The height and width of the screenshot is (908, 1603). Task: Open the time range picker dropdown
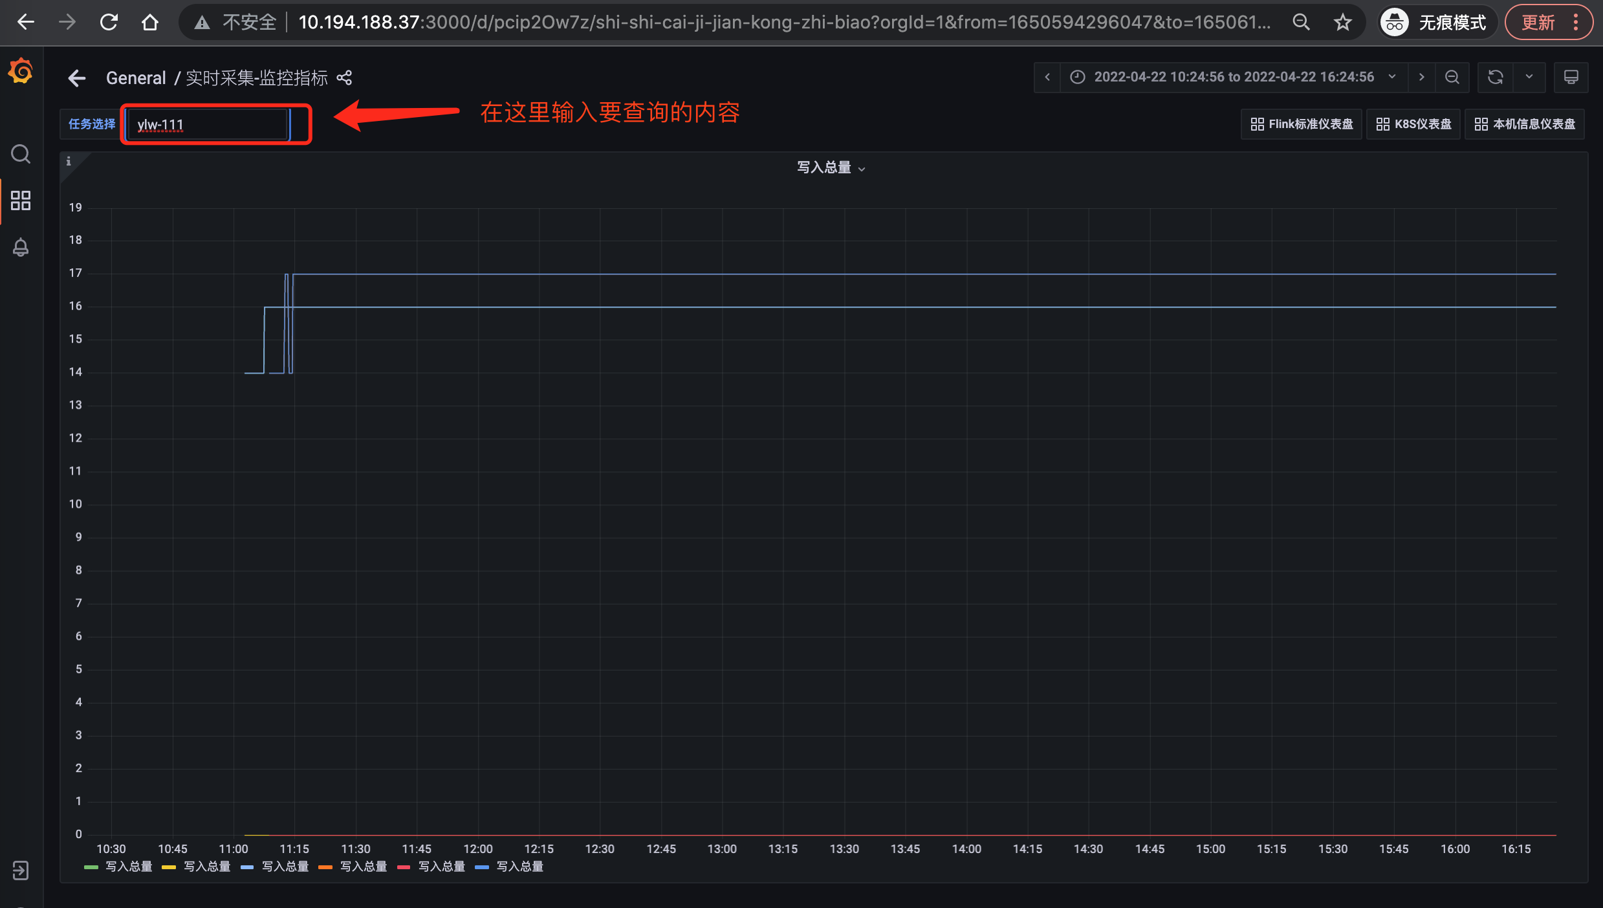[x=1233, y=77]
